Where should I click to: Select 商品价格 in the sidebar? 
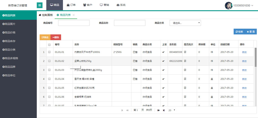click(18, 32)
